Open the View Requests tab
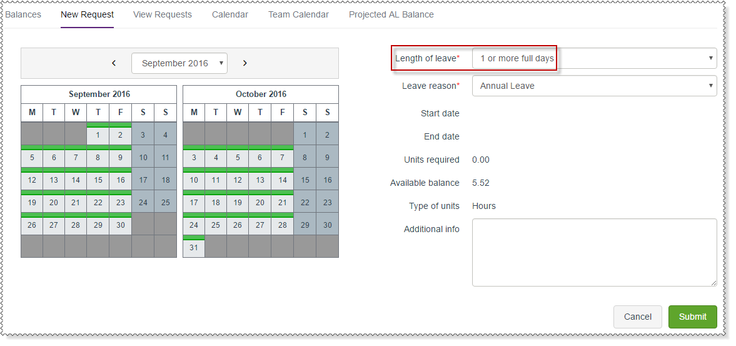The height and width of the screenshot is (346, 736). 163,14
